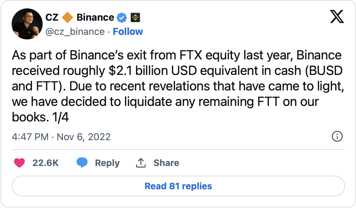356x208 pixels.
Task: Click the blue verified checkmark badge
Action: click(x=121, y=17)
